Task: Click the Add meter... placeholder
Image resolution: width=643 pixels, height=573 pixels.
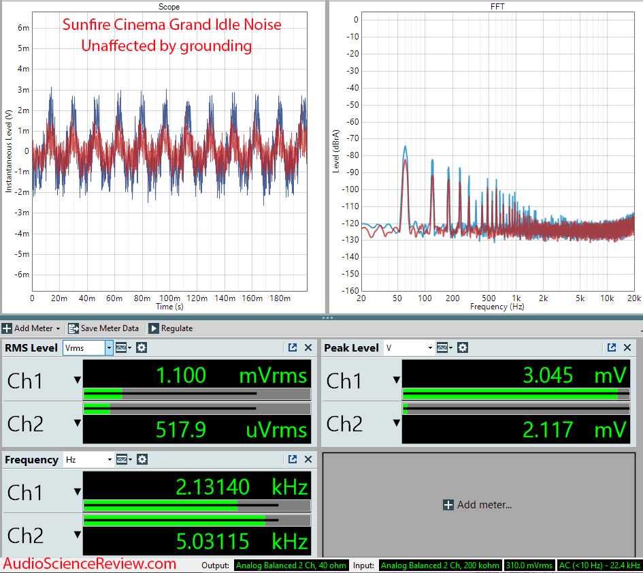Action: [478, 505]
